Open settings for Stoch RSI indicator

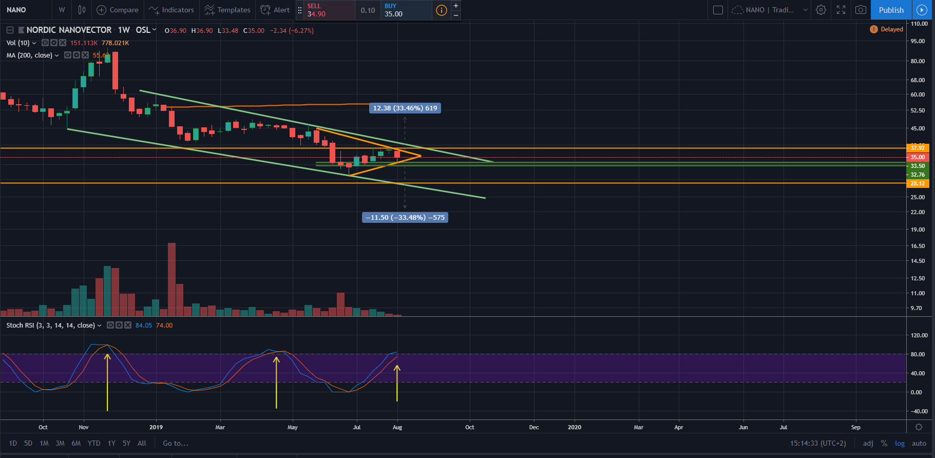point(119,325)
